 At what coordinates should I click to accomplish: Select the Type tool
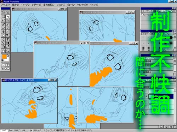point(7,39)
